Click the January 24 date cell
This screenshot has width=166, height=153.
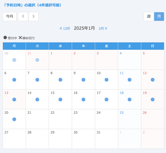point(107,119)
